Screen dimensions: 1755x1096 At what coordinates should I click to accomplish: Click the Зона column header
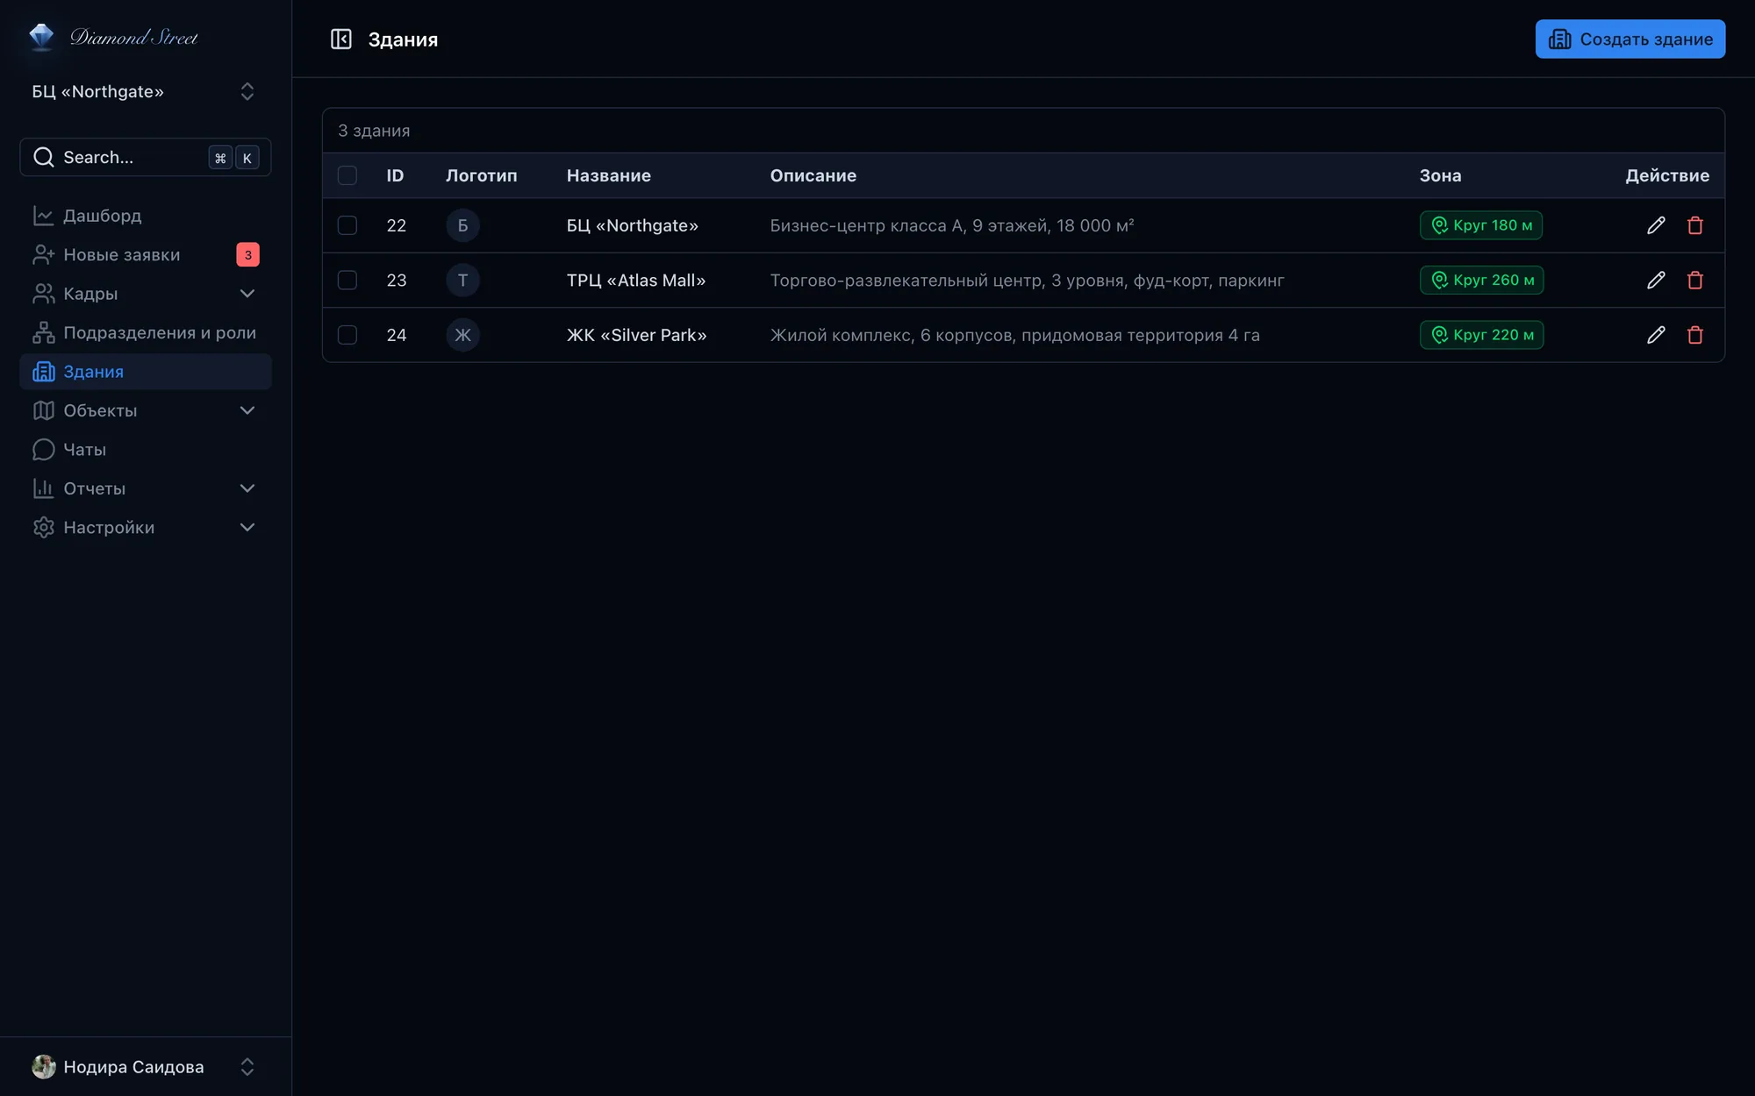point(1440,175)
